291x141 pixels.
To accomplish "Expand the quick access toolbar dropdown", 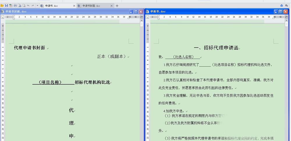I will coord(37,6).
